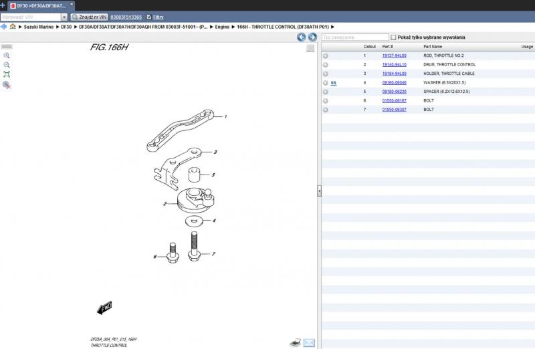Image resolution: width=535 pixels, height=349 pixels.
Task: Click the home icon in the breadcrumb
Action: (x=13, y=27)
